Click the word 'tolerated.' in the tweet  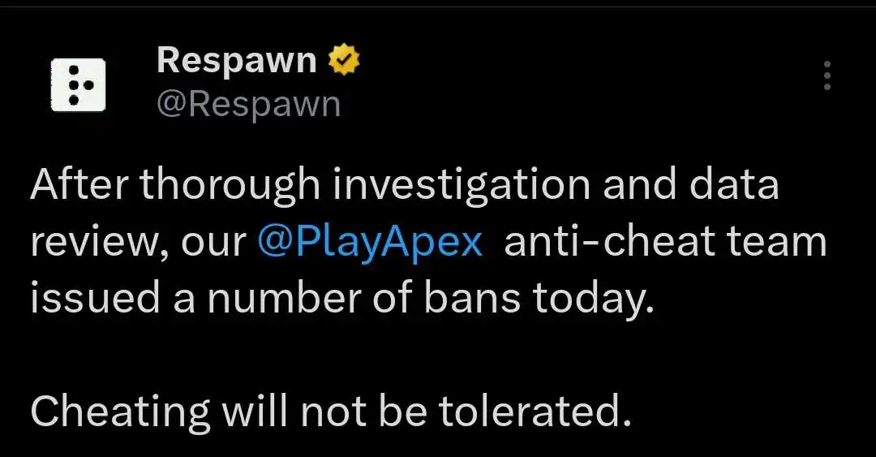click(535, 412)
